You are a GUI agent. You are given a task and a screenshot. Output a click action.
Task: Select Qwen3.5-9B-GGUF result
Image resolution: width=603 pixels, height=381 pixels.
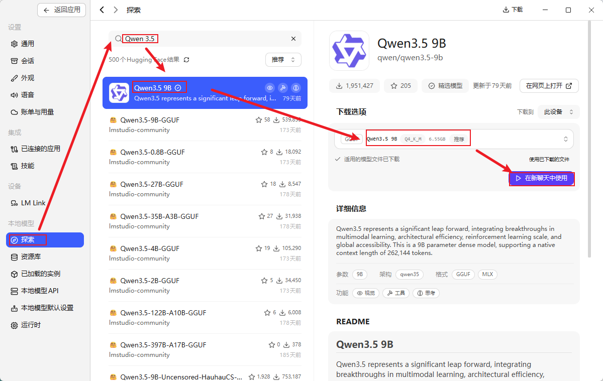click(x=205, y=125)
